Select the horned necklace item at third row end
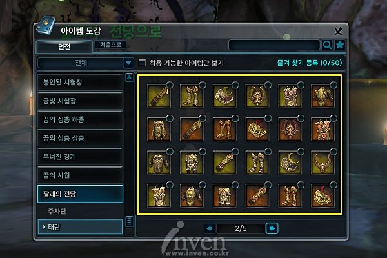Viewport: 387px width, 258px height. click(322, 162)
